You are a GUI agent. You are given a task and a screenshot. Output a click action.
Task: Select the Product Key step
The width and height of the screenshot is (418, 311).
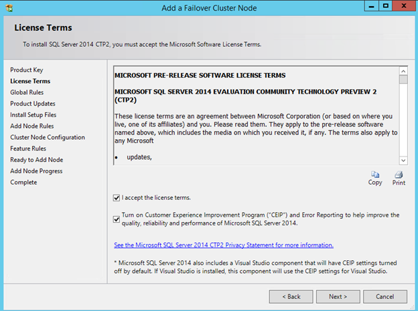tap(27, 70)
